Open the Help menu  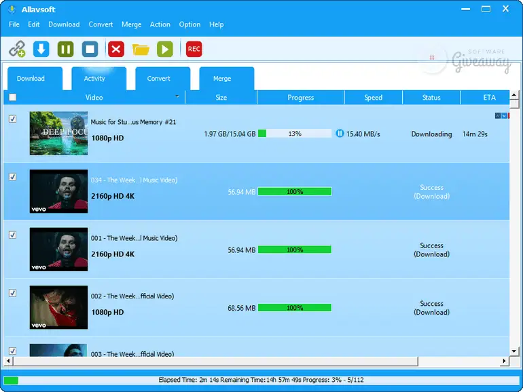click(x=217, y=24)
